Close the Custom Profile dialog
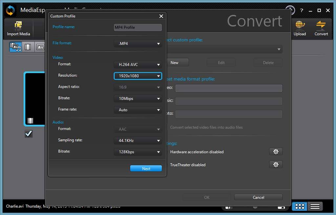The height and width of the screenshot is (215, 336). 161,16
